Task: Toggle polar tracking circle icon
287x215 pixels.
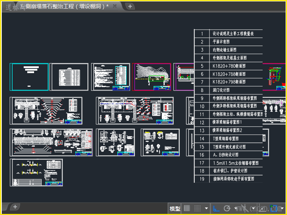Action: click(x=227, y=208)
